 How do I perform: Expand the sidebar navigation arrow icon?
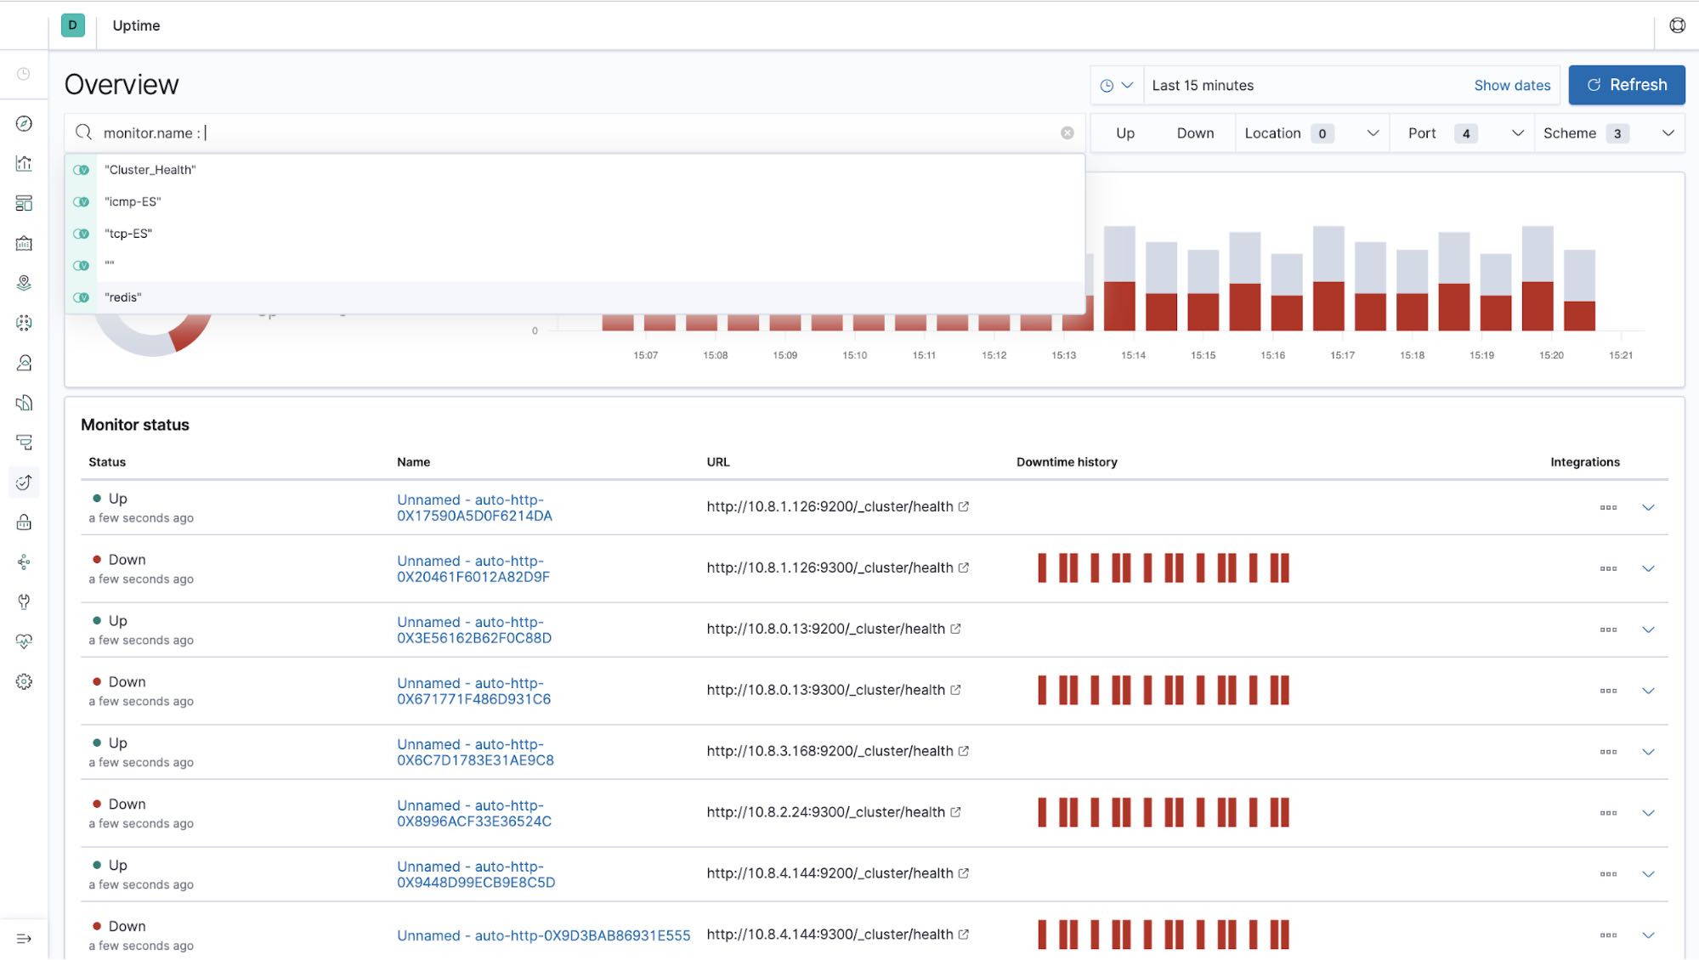[x=24, y=939]
